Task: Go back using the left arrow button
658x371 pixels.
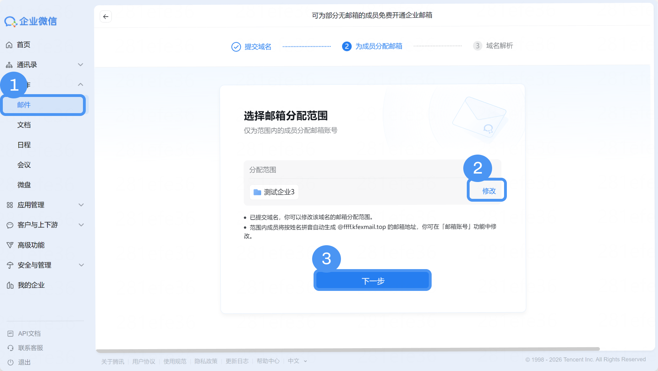Action: [106, 17]
